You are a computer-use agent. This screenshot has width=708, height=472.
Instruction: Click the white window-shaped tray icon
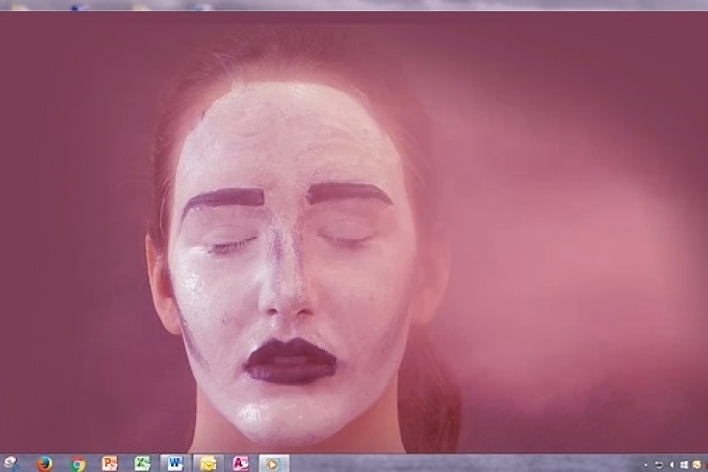[x=684, y=465]
